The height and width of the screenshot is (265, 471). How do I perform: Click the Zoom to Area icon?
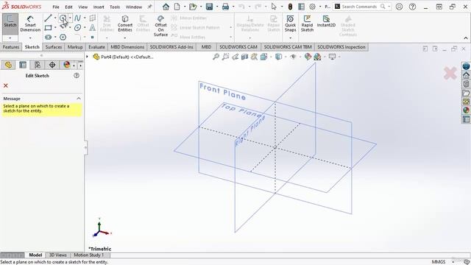click(225, 57)
